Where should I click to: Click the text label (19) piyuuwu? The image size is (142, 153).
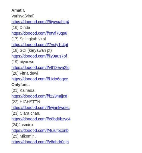click(x=23, y=62)
